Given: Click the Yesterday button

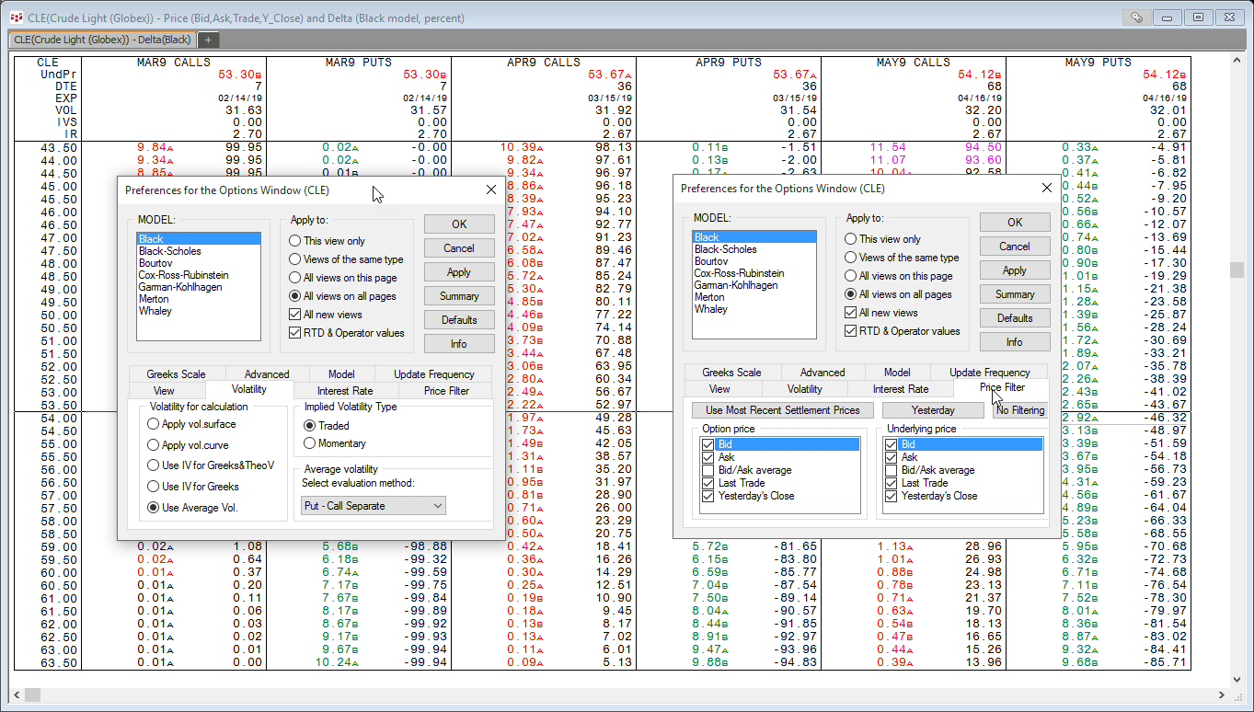Looking at the screenshot, I should 933,410.
